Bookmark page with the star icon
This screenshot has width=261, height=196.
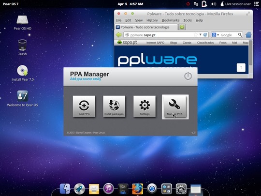196,35
